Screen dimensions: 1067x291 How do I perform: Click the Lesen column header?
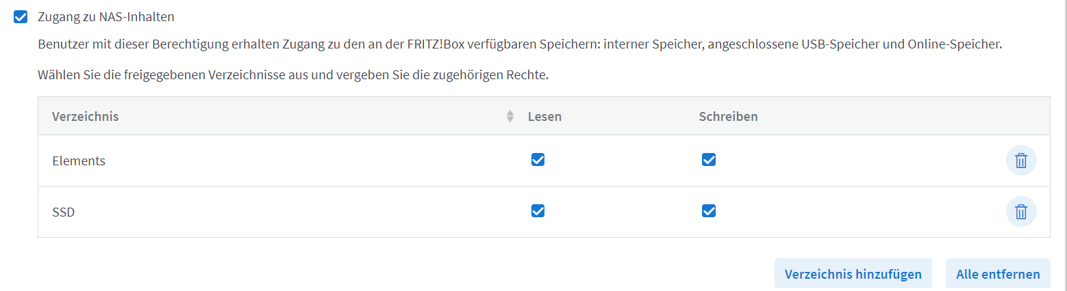click(x=544, y=116)
